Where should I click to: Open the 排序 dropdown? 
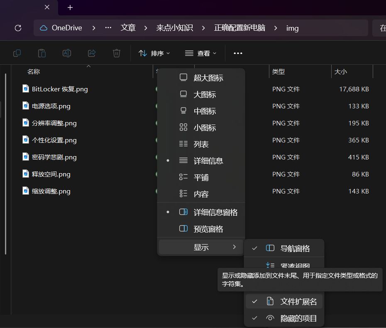pos(154,53)
